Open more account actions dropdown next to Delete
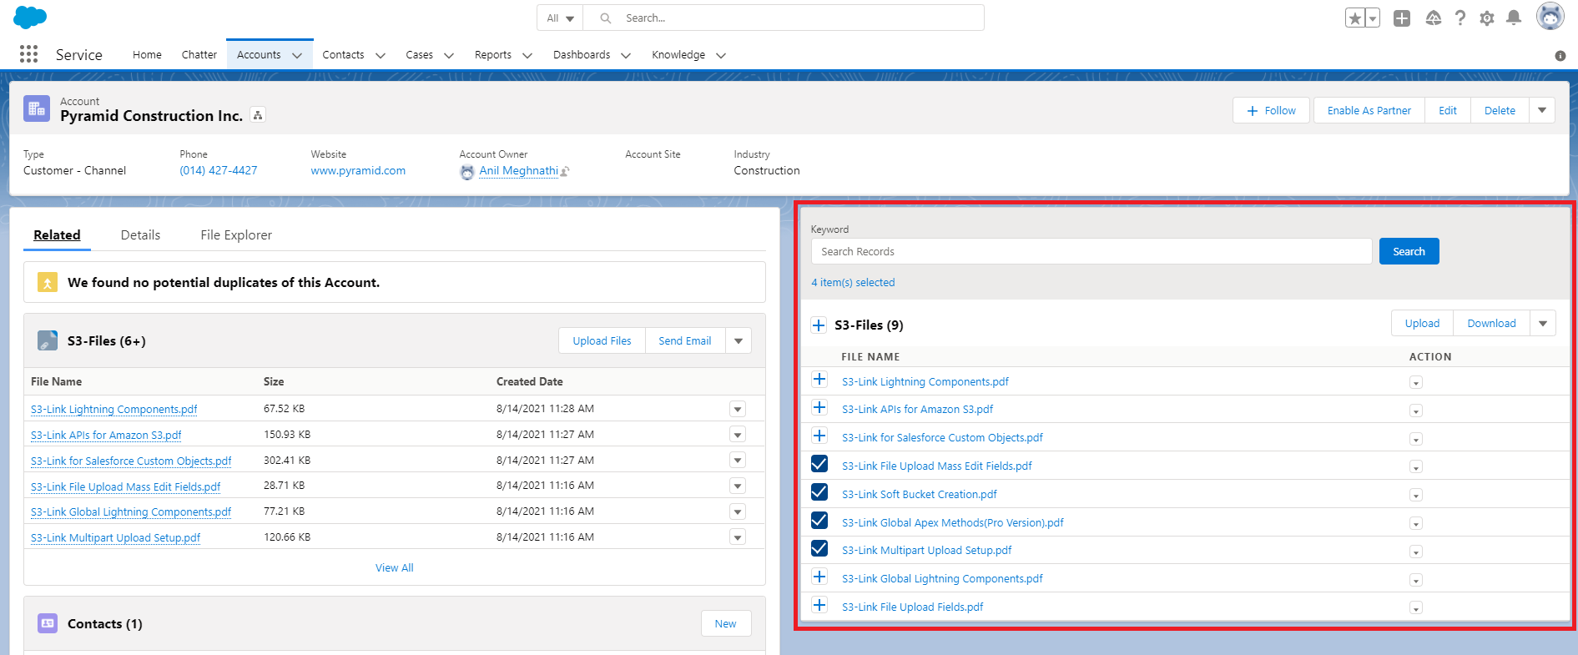Viewport: 1578px width, 655px height. 1542,110
